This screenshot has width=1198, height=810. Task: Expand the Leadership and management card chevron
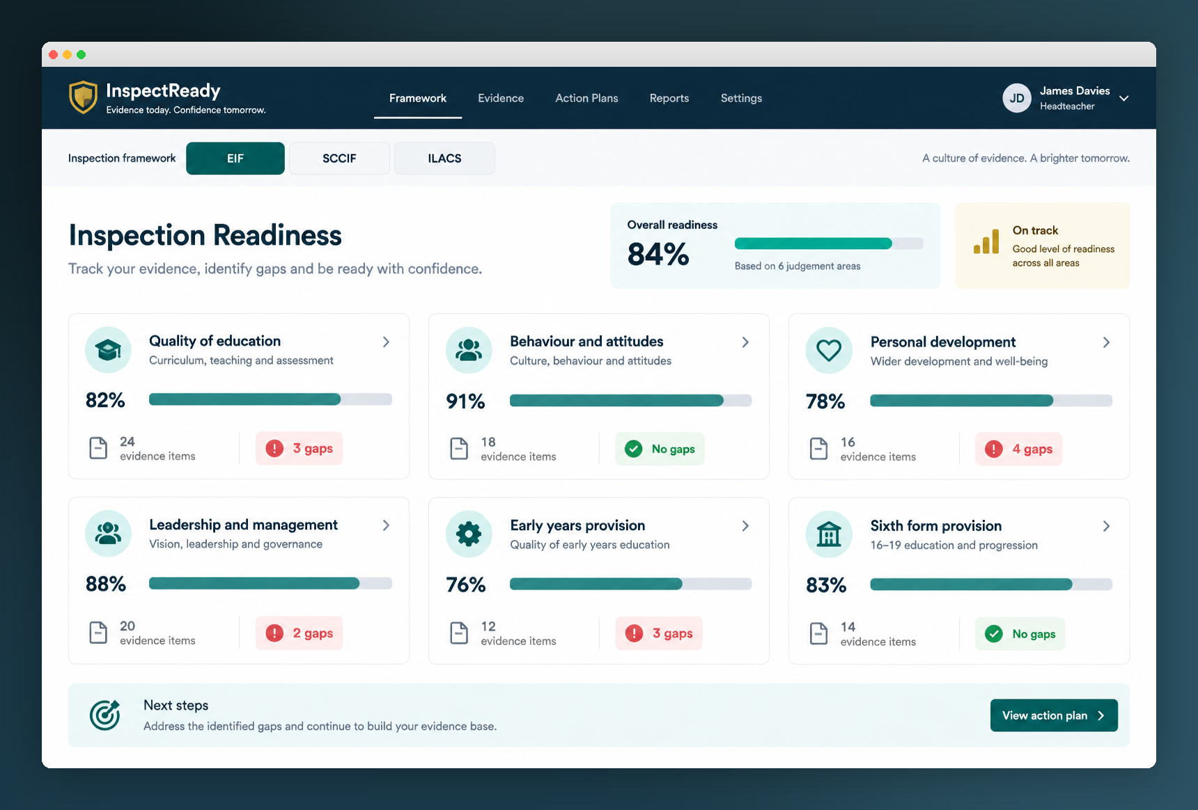tap(386, 525)
